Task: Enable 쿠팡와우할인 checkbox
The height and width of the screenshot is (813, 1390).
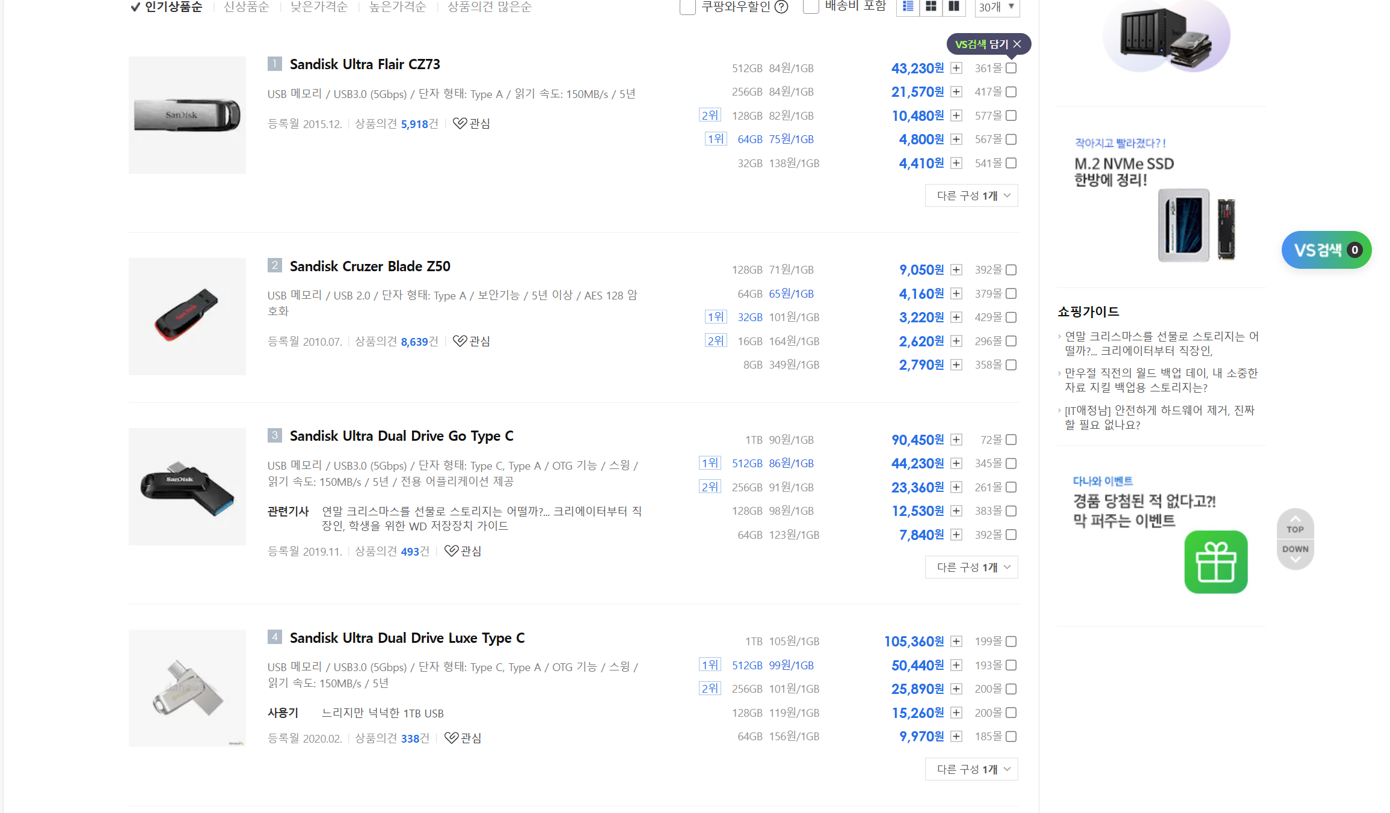Action: (687, 7)
